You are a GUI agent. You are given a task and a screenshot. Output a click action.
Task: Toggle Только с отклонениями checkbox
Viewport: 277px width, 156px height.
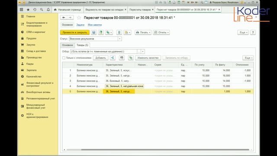pyautogui.click(x=64, y=58)
